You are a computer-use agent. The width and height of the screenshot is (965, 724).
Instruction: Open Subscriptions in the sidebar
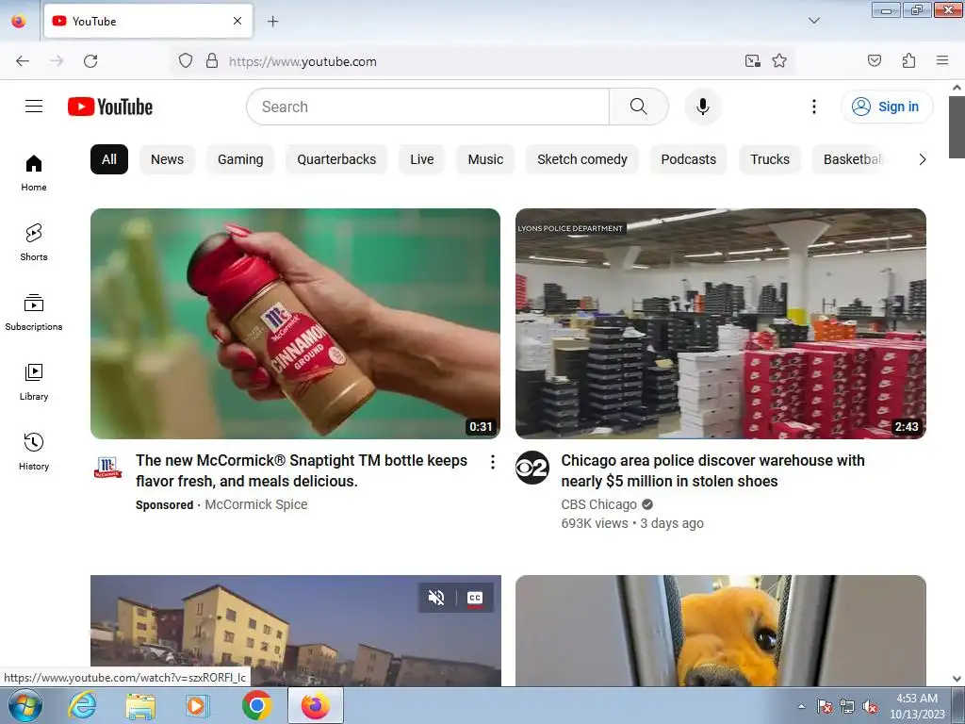point(34,313)
